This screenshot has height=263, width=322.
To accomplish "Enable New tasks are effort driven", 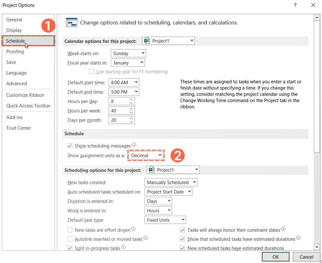I will point(70,230).
